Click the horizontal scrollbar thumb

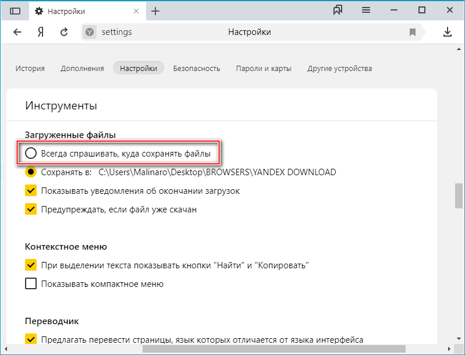coord(274,349)
